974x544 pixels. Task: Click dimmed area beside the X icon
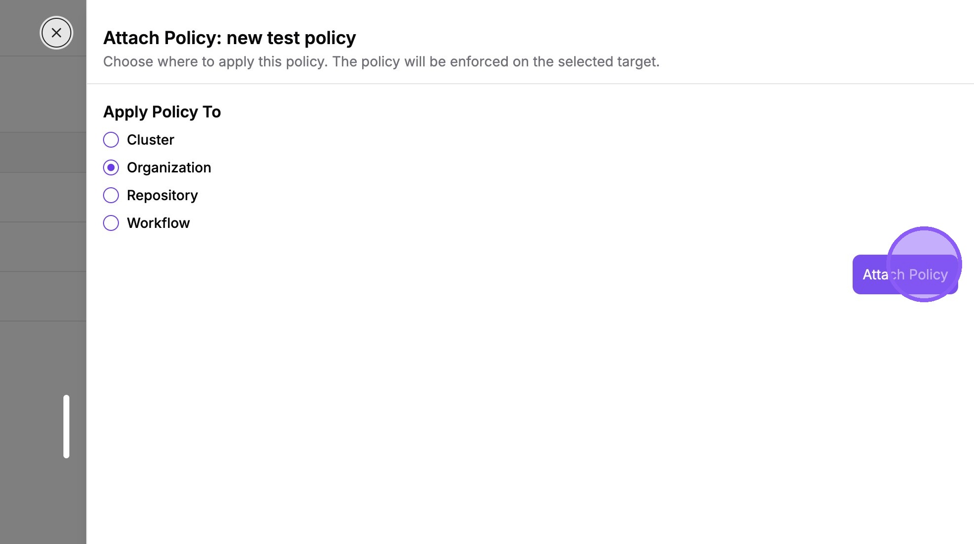[x=20, y=33]
